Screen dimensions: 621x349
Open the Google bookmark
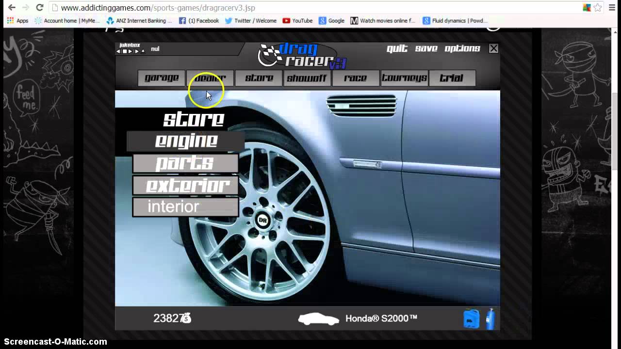331,21
